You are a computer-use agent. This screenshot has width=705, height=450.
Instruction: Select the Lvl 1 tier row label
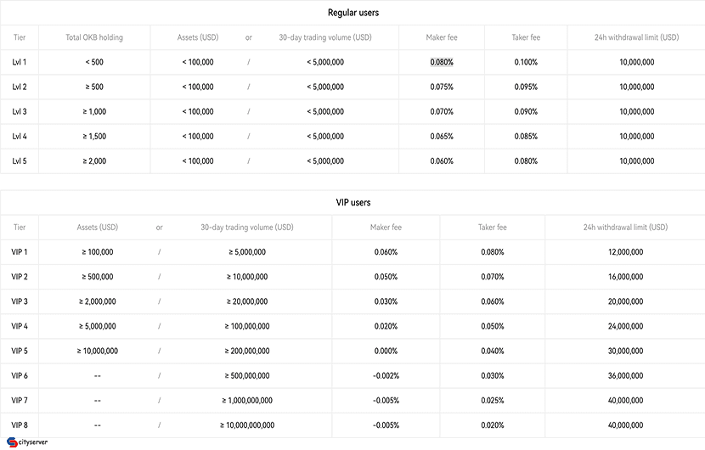[20, 62]
